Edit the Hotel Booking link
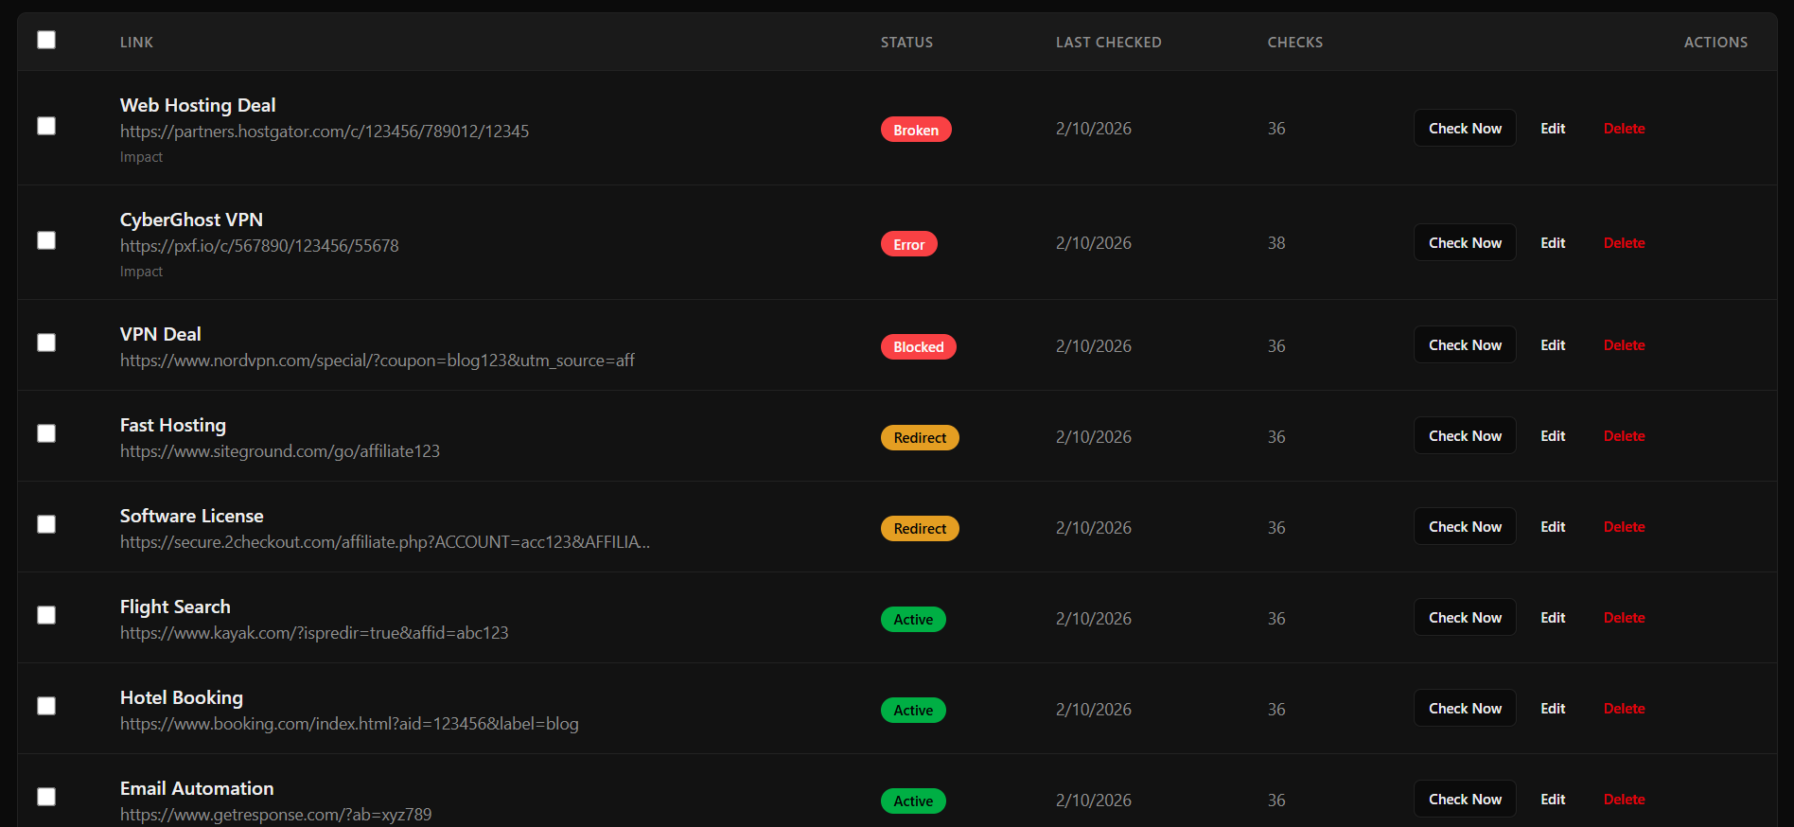The image size is (1794, 827). tap(1553, 709)
